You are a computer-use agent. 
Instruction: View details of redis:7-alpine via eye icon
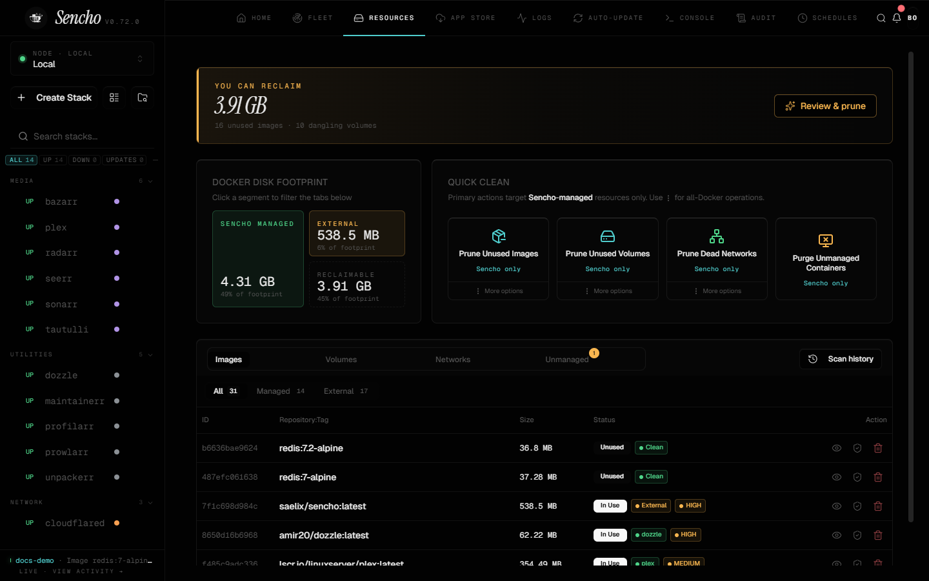837,477
